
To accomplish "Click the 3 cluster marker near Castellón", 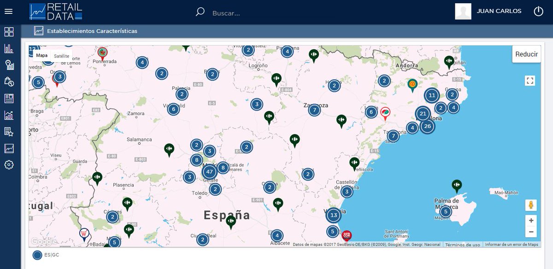I will (x=347, y=192).
